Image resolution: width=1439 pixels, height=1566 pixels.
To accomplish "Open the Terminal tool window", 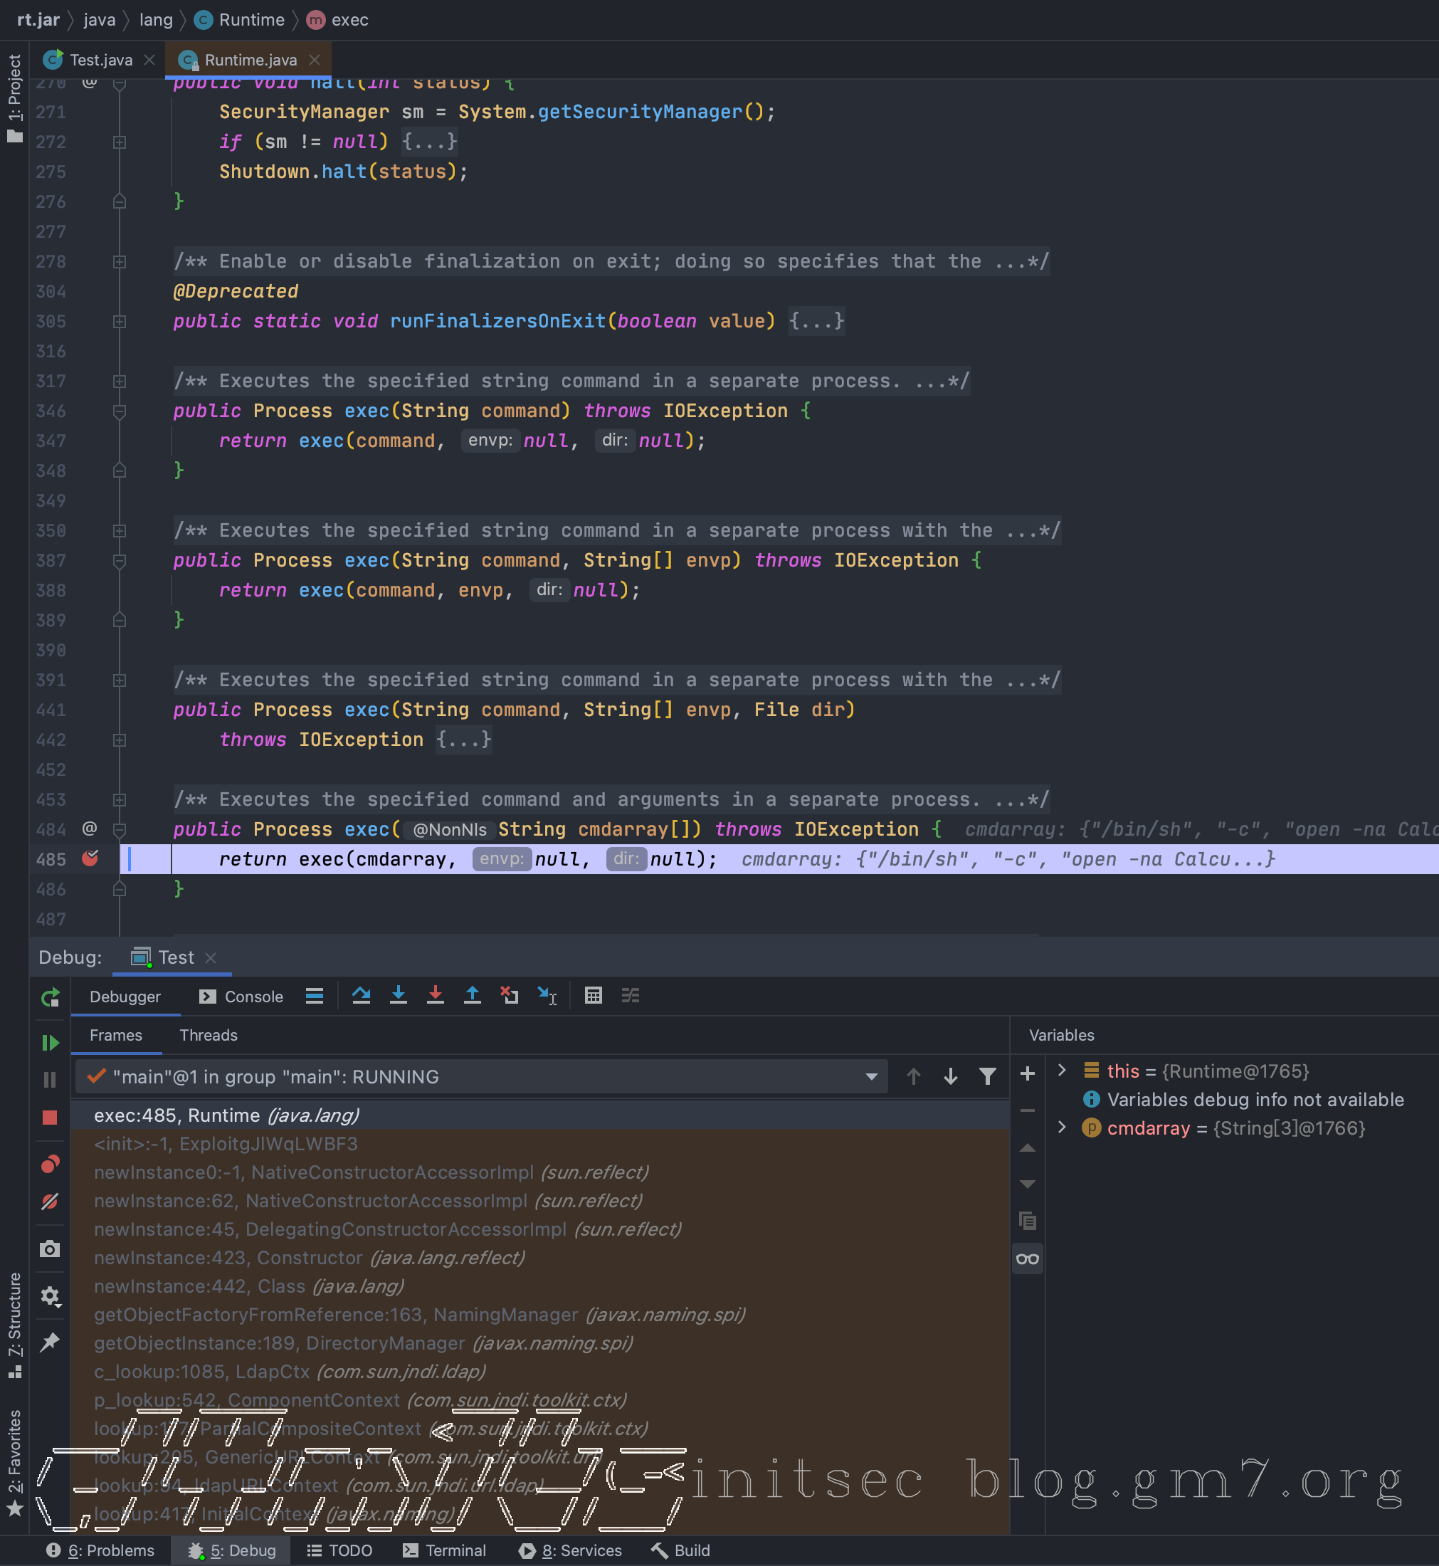I will click(x=445, y=1550).
